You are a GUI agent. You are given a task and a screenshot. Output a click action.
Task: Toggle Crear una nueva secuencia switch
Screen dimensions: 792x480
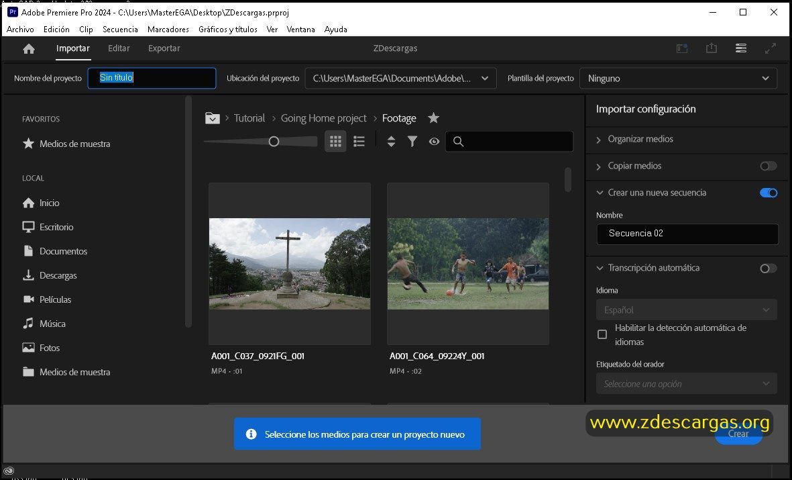click(x=769, y=193)
